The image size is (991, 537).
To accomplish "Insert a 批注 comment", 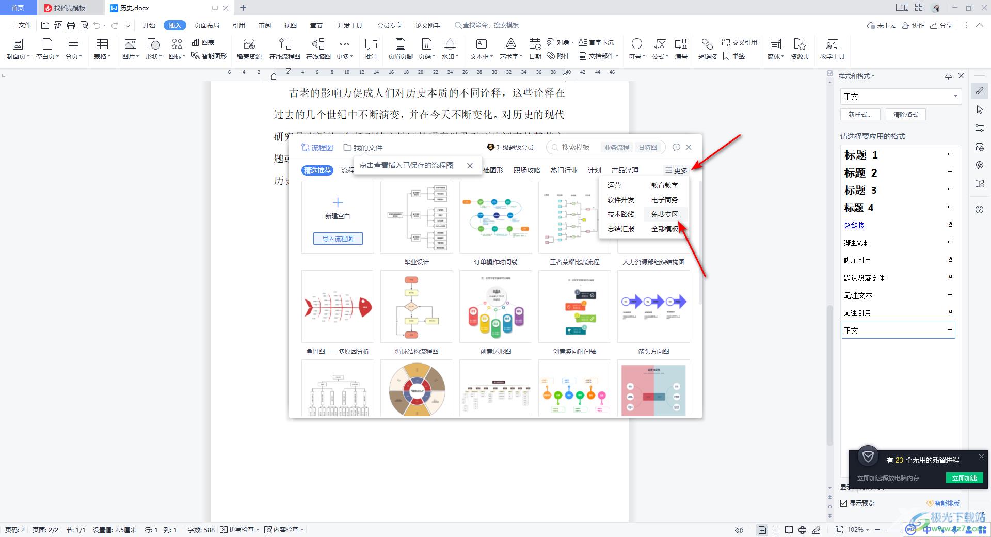I will tap(371, 49).
